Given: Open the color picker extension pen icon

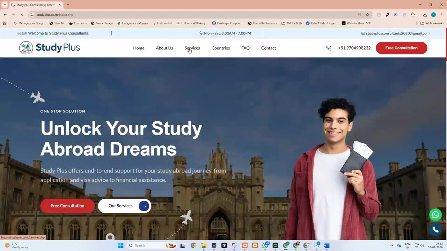Looking at the screenshot, I should [387, 15].
